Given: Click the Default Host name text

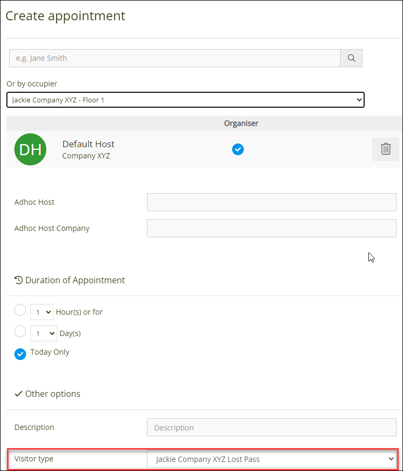Looking at the screenshot, I should click(x=88, y=144).
